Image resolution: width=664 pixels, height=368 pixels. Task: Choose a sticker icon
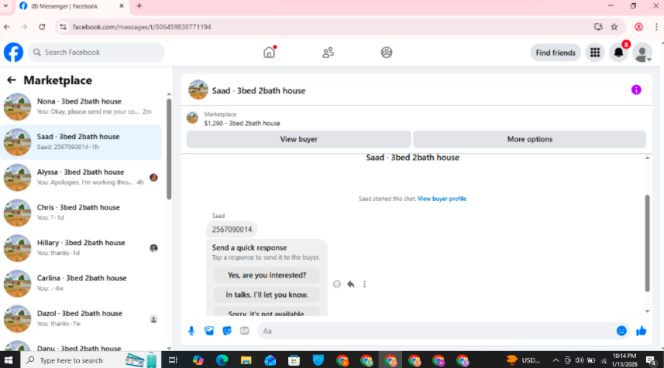pyautogui.click(x=227, y=331)
